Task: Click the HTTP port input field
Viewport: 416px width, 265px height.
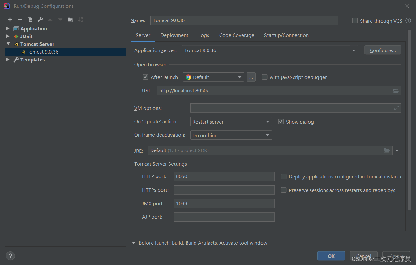Action: click(x=224, y=176)
